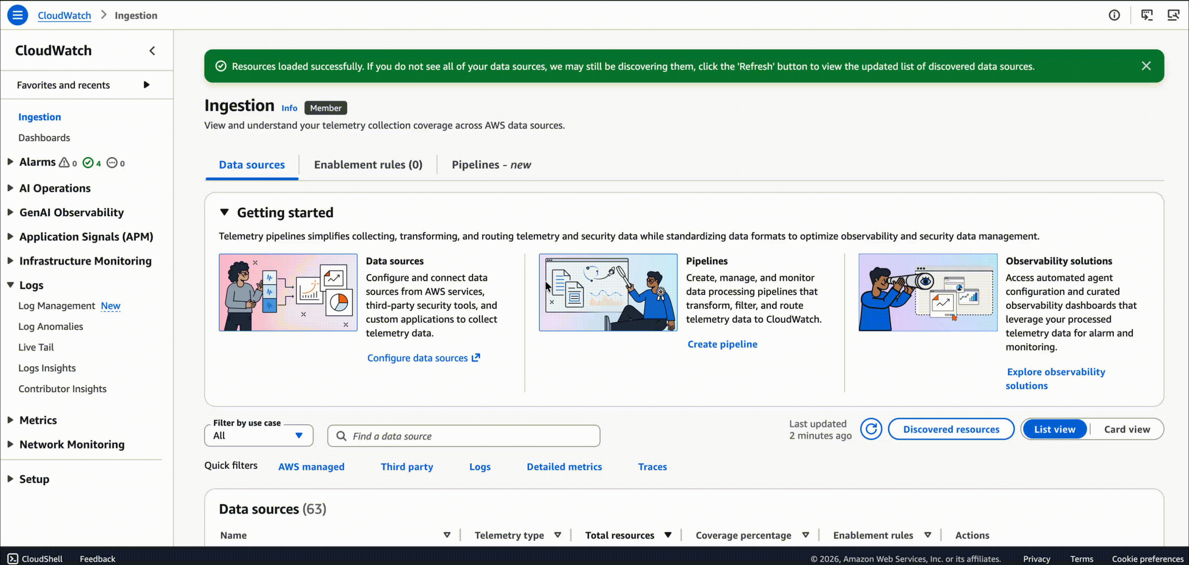Click the Feedback button in the footer
This screenshot has height=565, width=1189.
pos(98,558)
